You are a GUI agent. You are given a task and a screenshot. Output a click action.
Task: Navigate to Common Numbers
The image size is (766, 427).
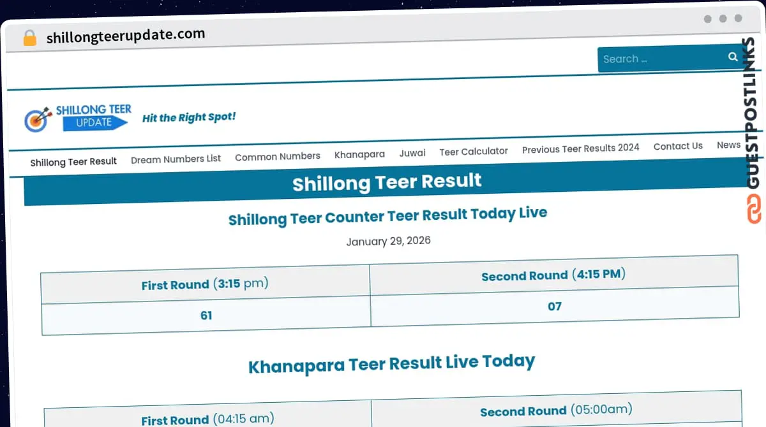(x=278, y=156)
